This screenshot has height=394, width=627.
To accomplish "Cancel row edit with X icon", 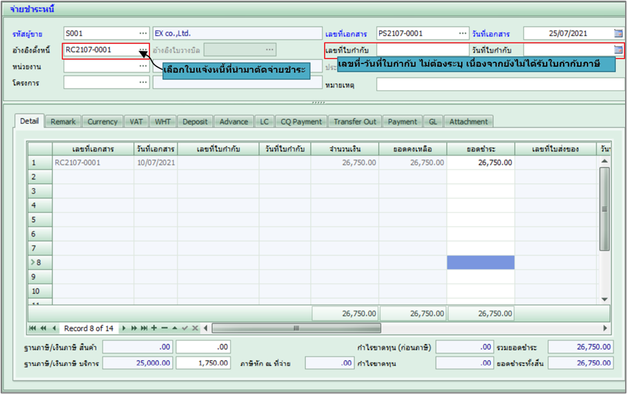I will click(195, 328).
